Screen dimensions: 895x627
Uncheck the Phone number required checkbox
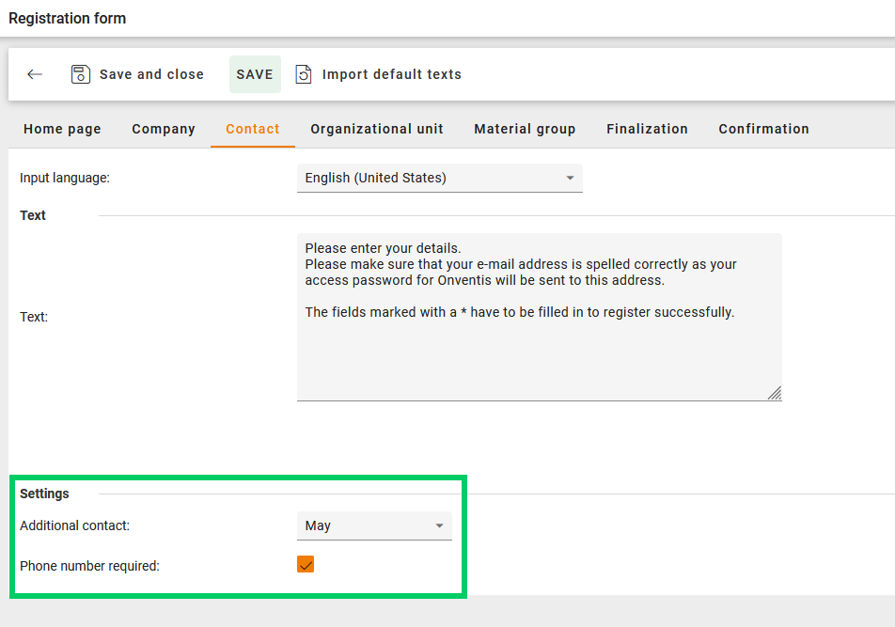(x=306, y=564)
